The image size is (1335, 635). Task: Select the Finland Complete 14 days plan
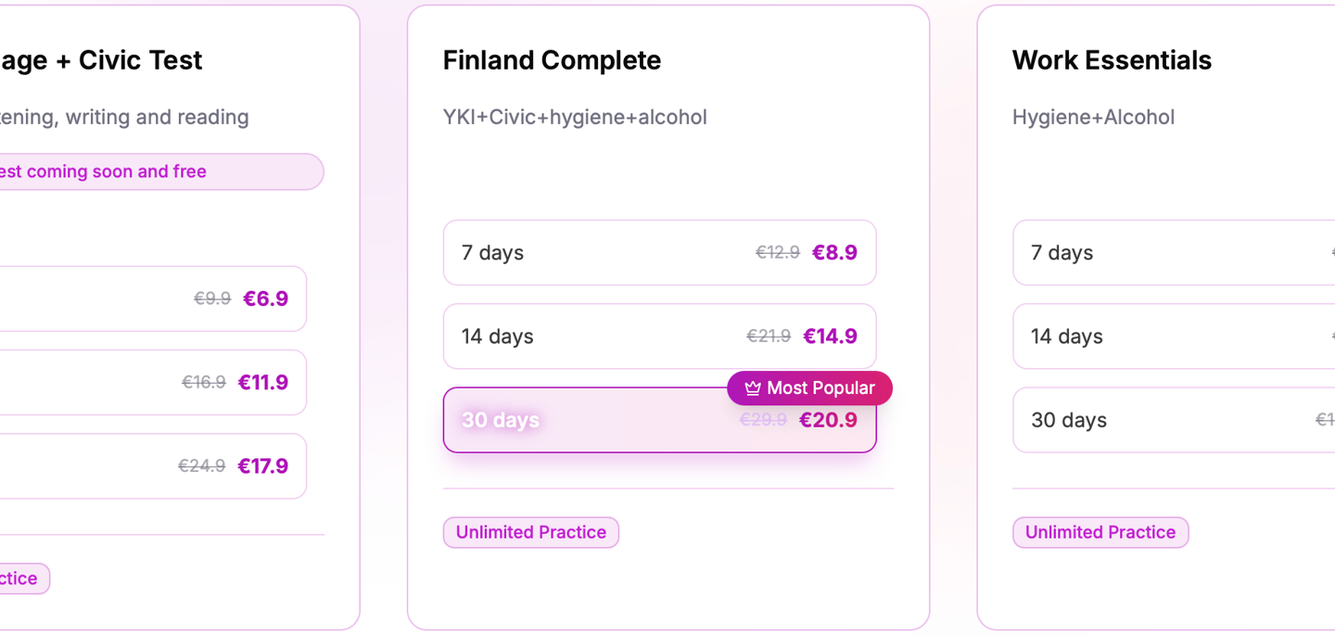[x=659, y=337]
